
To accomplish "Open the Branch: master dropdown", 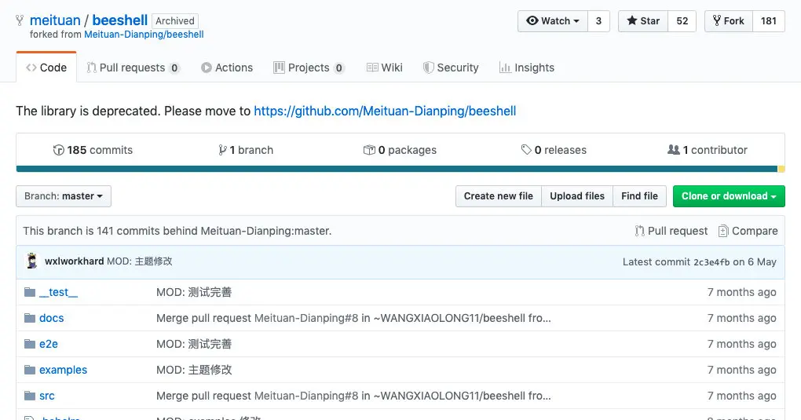I will tap(64, 196).
